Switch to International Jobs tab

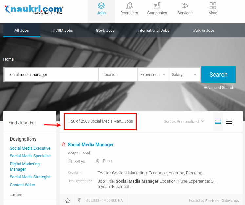click(153, 31)
